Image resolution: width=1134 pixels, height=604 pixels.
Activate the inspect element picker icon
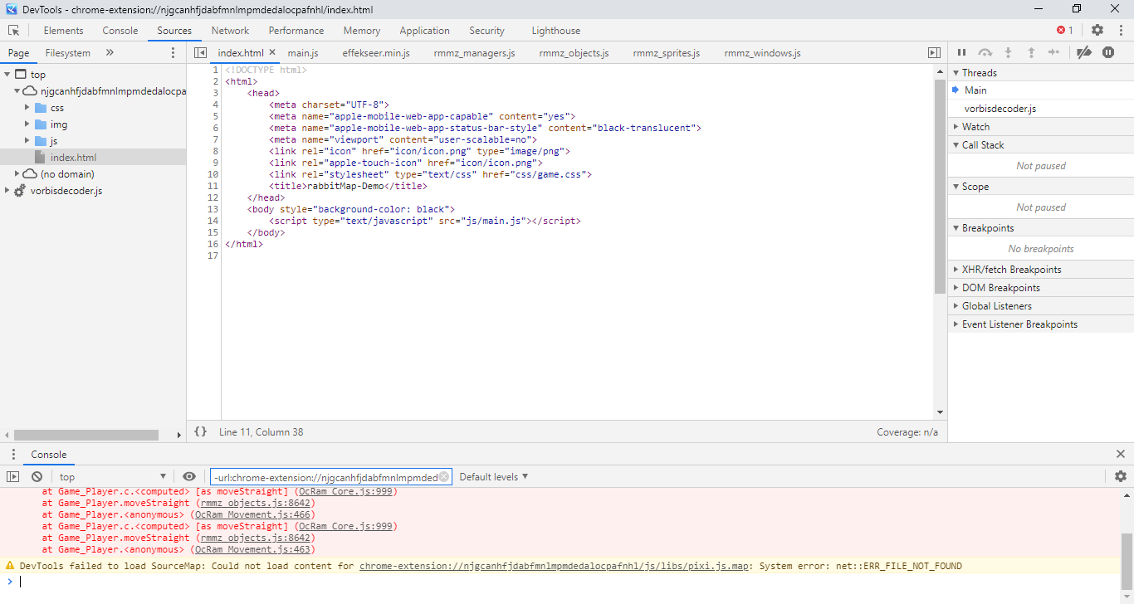(x=14, y=31)
